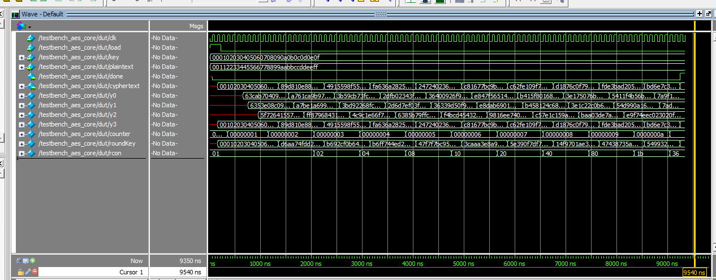The image size is (716, 280).
Task: Click the counter value 0000000a in waveform
Action: pos(650,134)
